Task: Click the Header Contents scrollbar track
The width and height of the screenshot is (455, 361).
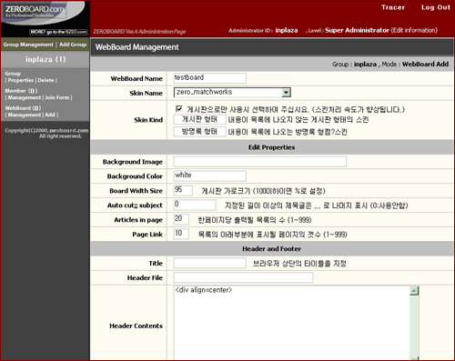Action: click(x=414, y=325)
